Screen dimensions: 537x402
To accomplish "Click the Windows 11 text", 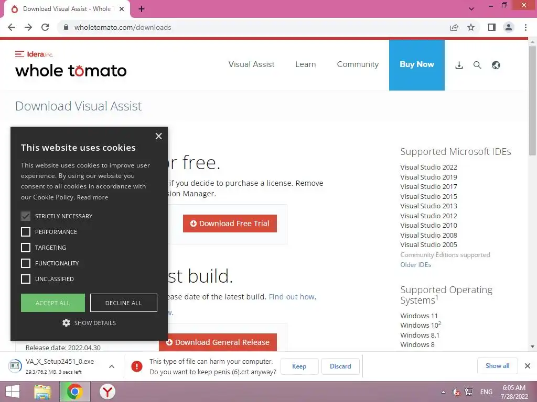I will pyautogui.click(x=419, y=316).
